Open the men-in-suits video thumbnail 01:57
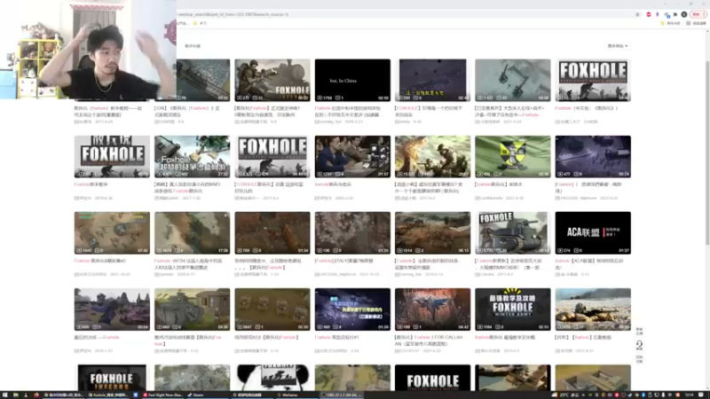The height and width of the screenshot is (399, 710). pos(352,157)
